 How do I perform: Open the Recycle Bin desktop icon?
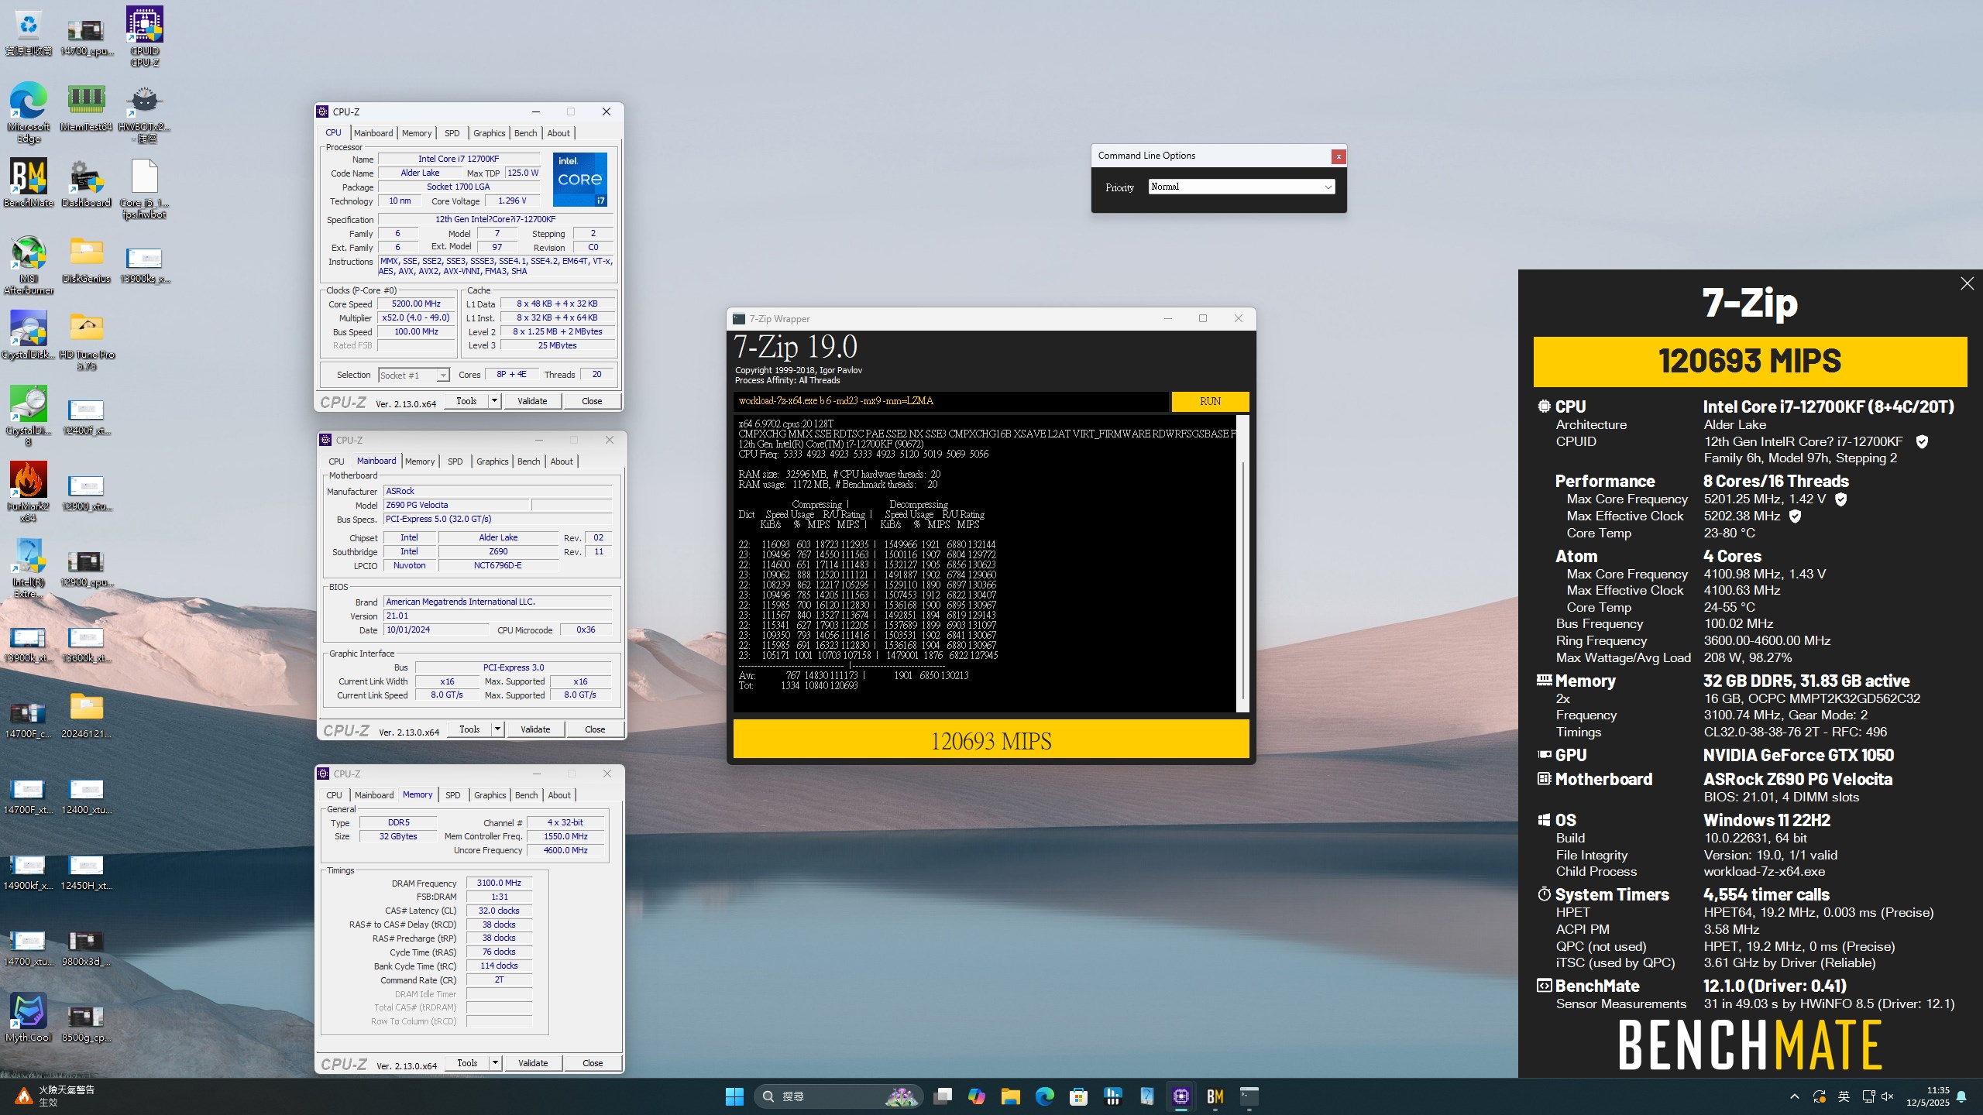tap(29, 34)
